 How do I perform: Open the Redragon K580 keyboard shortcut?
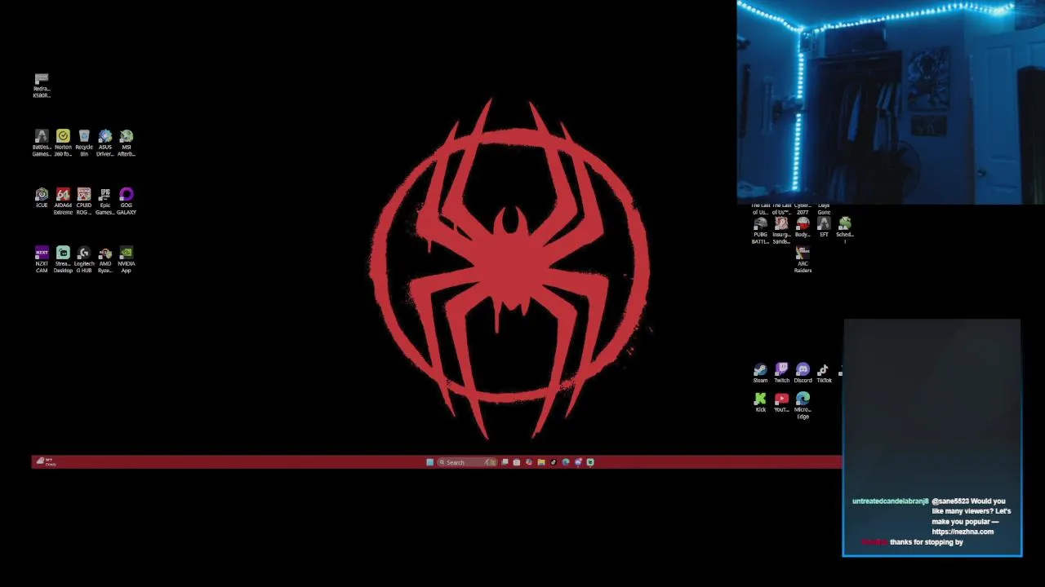42,85
